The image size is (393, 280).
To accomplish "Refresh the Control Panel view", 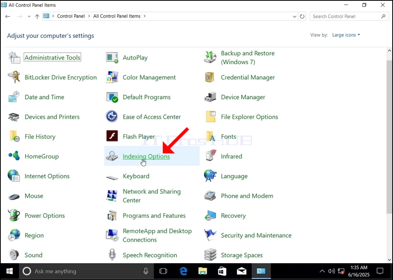I will click(x=302, y=16).
